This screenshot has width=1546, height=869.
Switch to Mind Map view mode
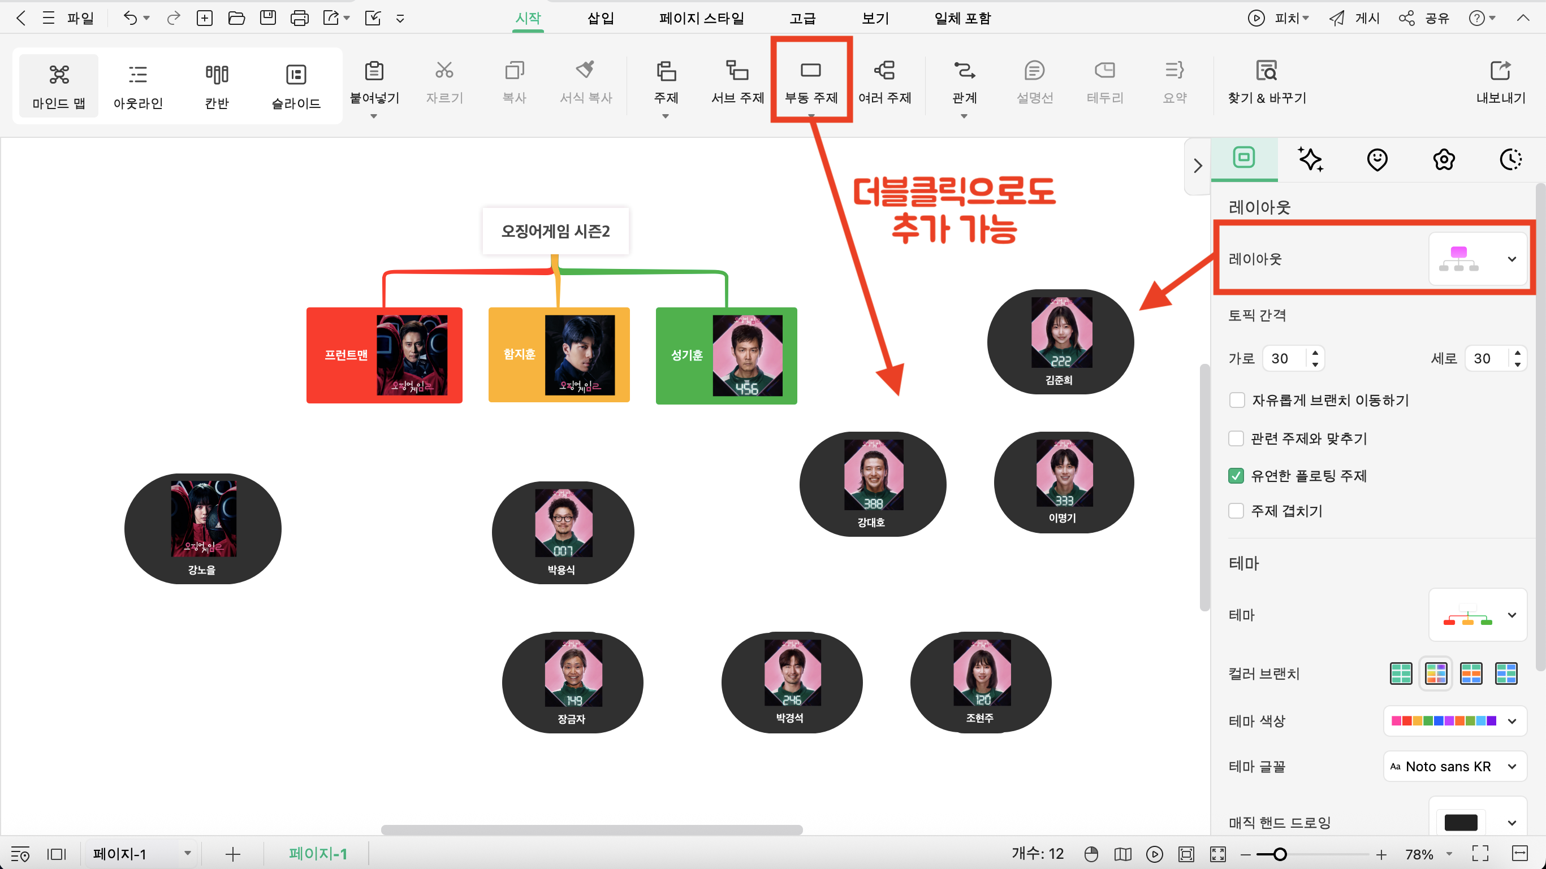pos(59,86)
